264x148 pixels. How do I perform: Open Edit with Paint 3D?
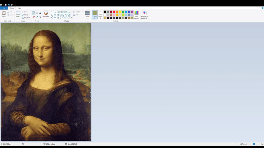tap(144, 15)
